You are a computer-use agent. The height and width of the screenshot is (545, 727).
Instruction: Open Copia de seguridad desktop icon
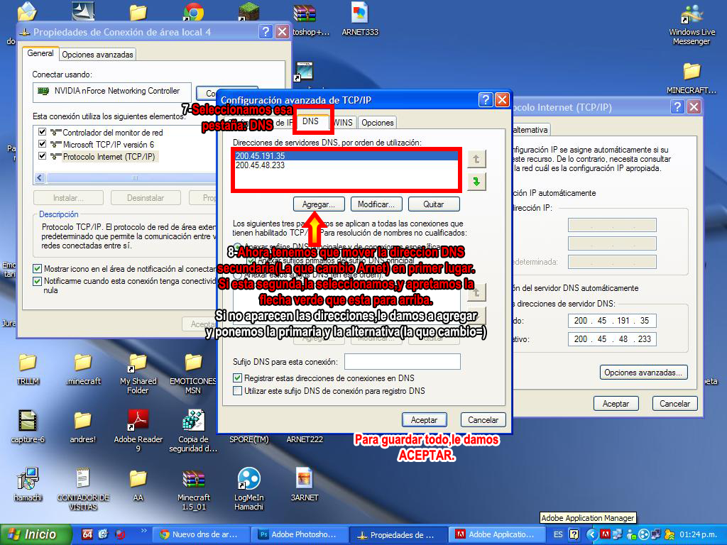193,431
